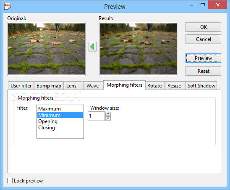Switch to the User filter tab

[x=21, y=86]
